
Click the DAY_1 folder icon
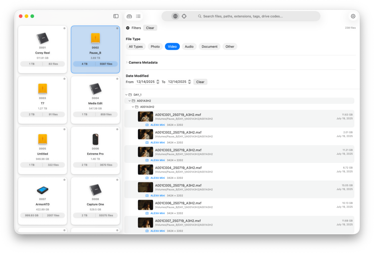click(130, 95)
